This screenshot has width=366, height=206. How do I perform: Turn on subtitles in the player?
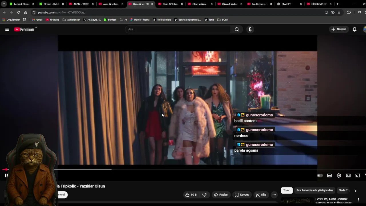click(x=329, y=175)
